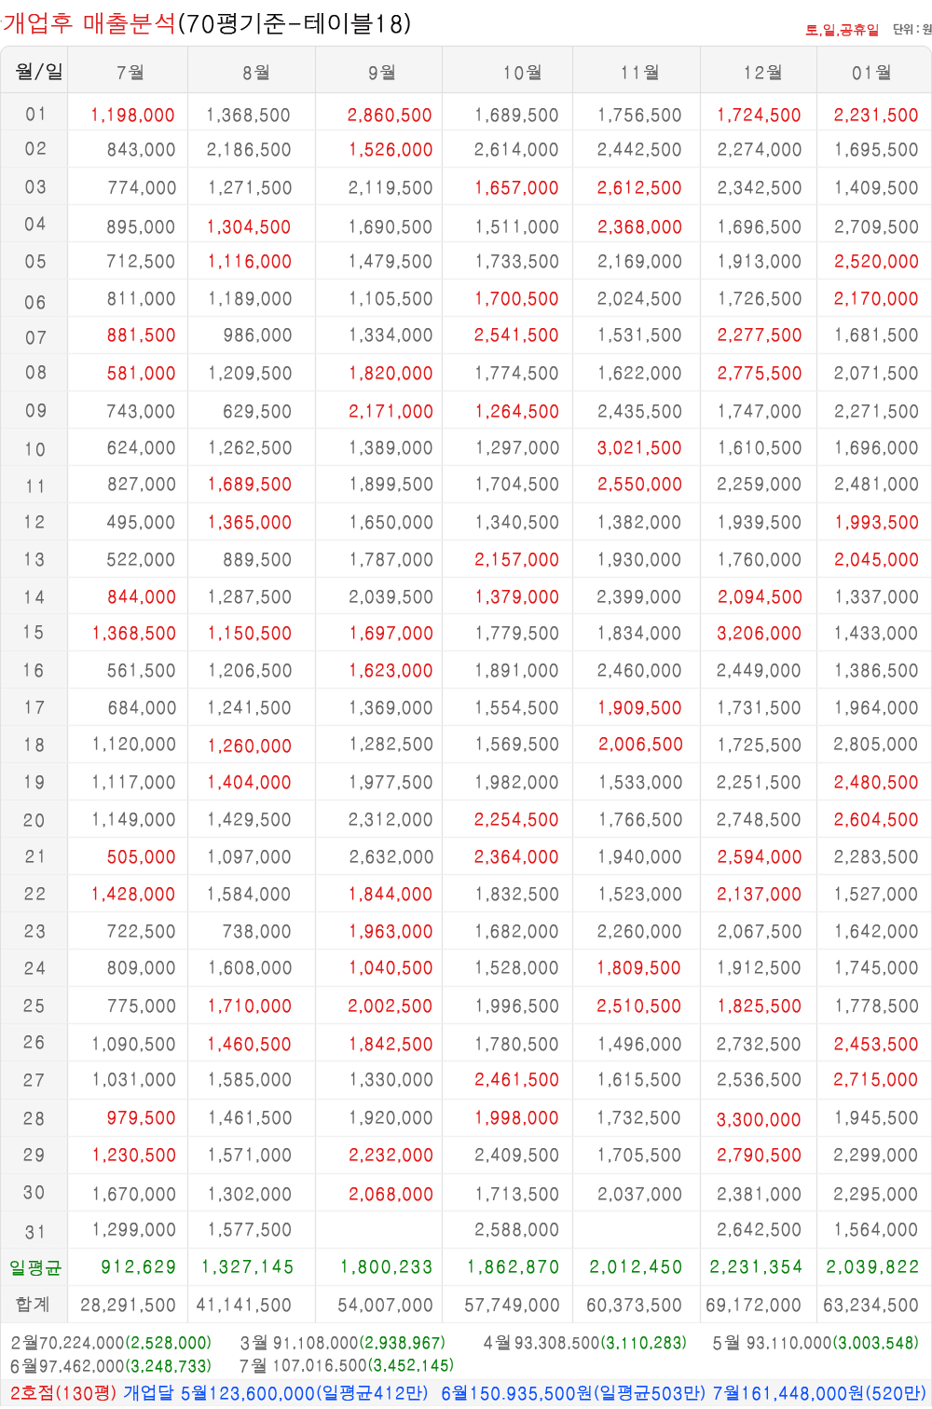The width and height of the screenshot is (932, 1409).
Task: Click the red value 1,040,500
Action: 391,968
